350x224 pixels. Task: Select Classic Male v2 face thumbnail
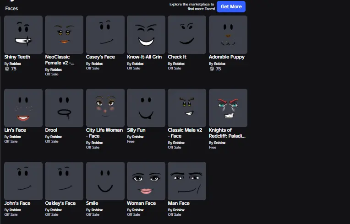[x=187, y=108]
